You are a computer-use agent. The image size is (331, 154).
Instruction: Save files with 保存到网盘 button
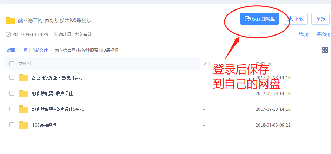click(259, 19)
